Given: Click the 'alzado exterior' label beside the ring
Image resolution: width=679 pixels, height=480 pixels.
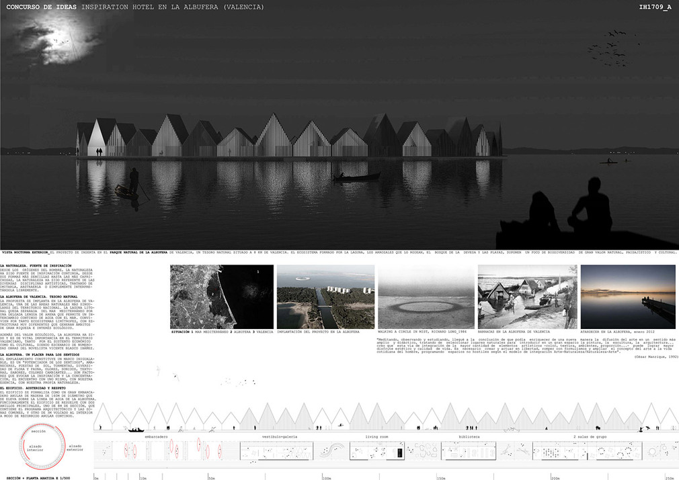Looking at the screenshot, I should click(x=75, y=448).
